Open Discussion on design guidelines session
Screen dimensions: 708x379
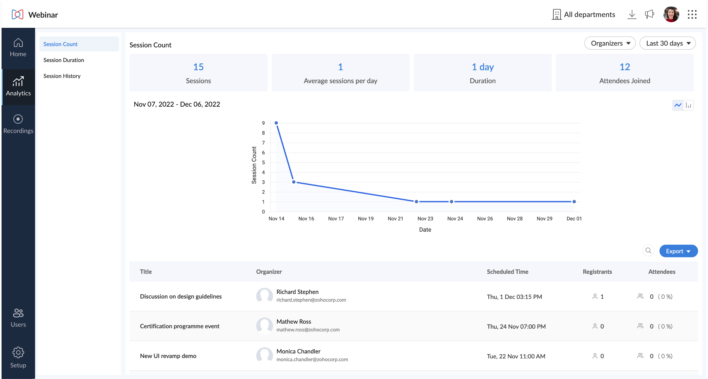(181, 296)
